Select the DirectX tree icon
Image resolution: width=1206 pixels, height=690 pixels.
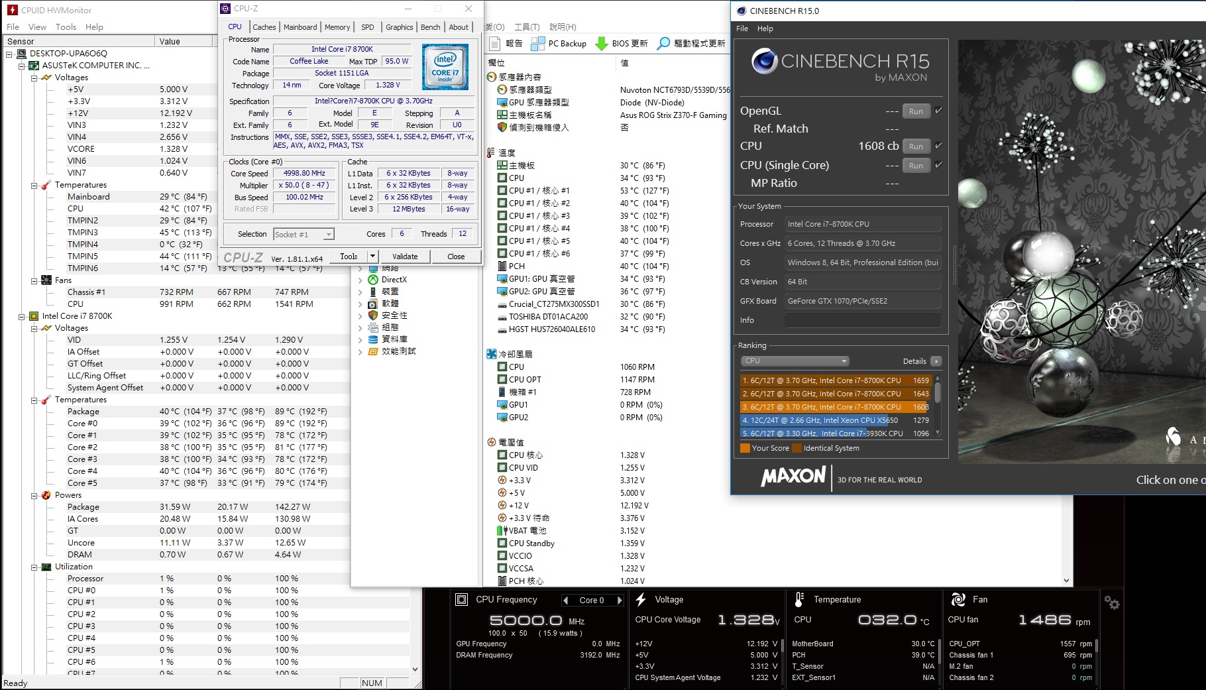click(x=373, y=280)
